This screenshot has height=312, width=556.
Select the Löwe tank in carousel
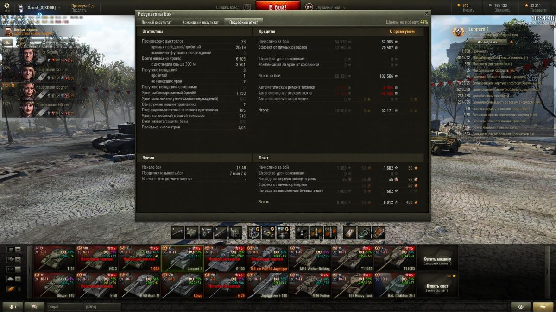(x=182, y=285)
